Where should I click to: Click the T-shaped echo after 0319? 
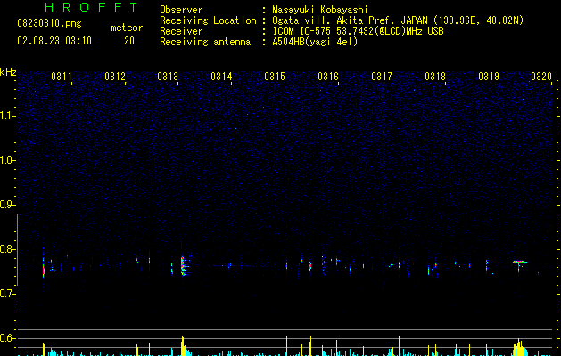519,264
